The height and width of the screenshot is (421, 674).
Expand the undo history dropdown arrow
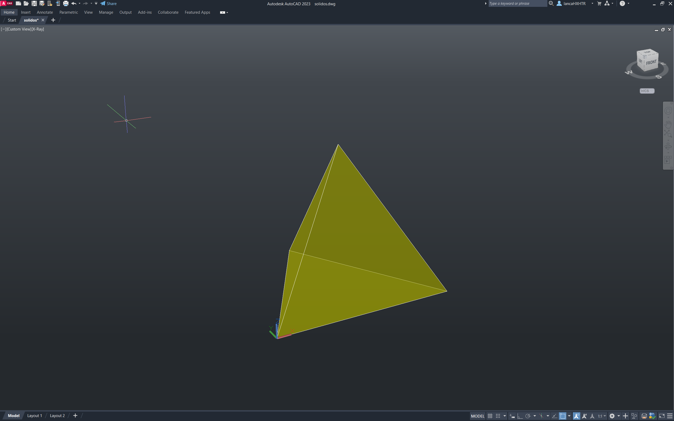80,4
